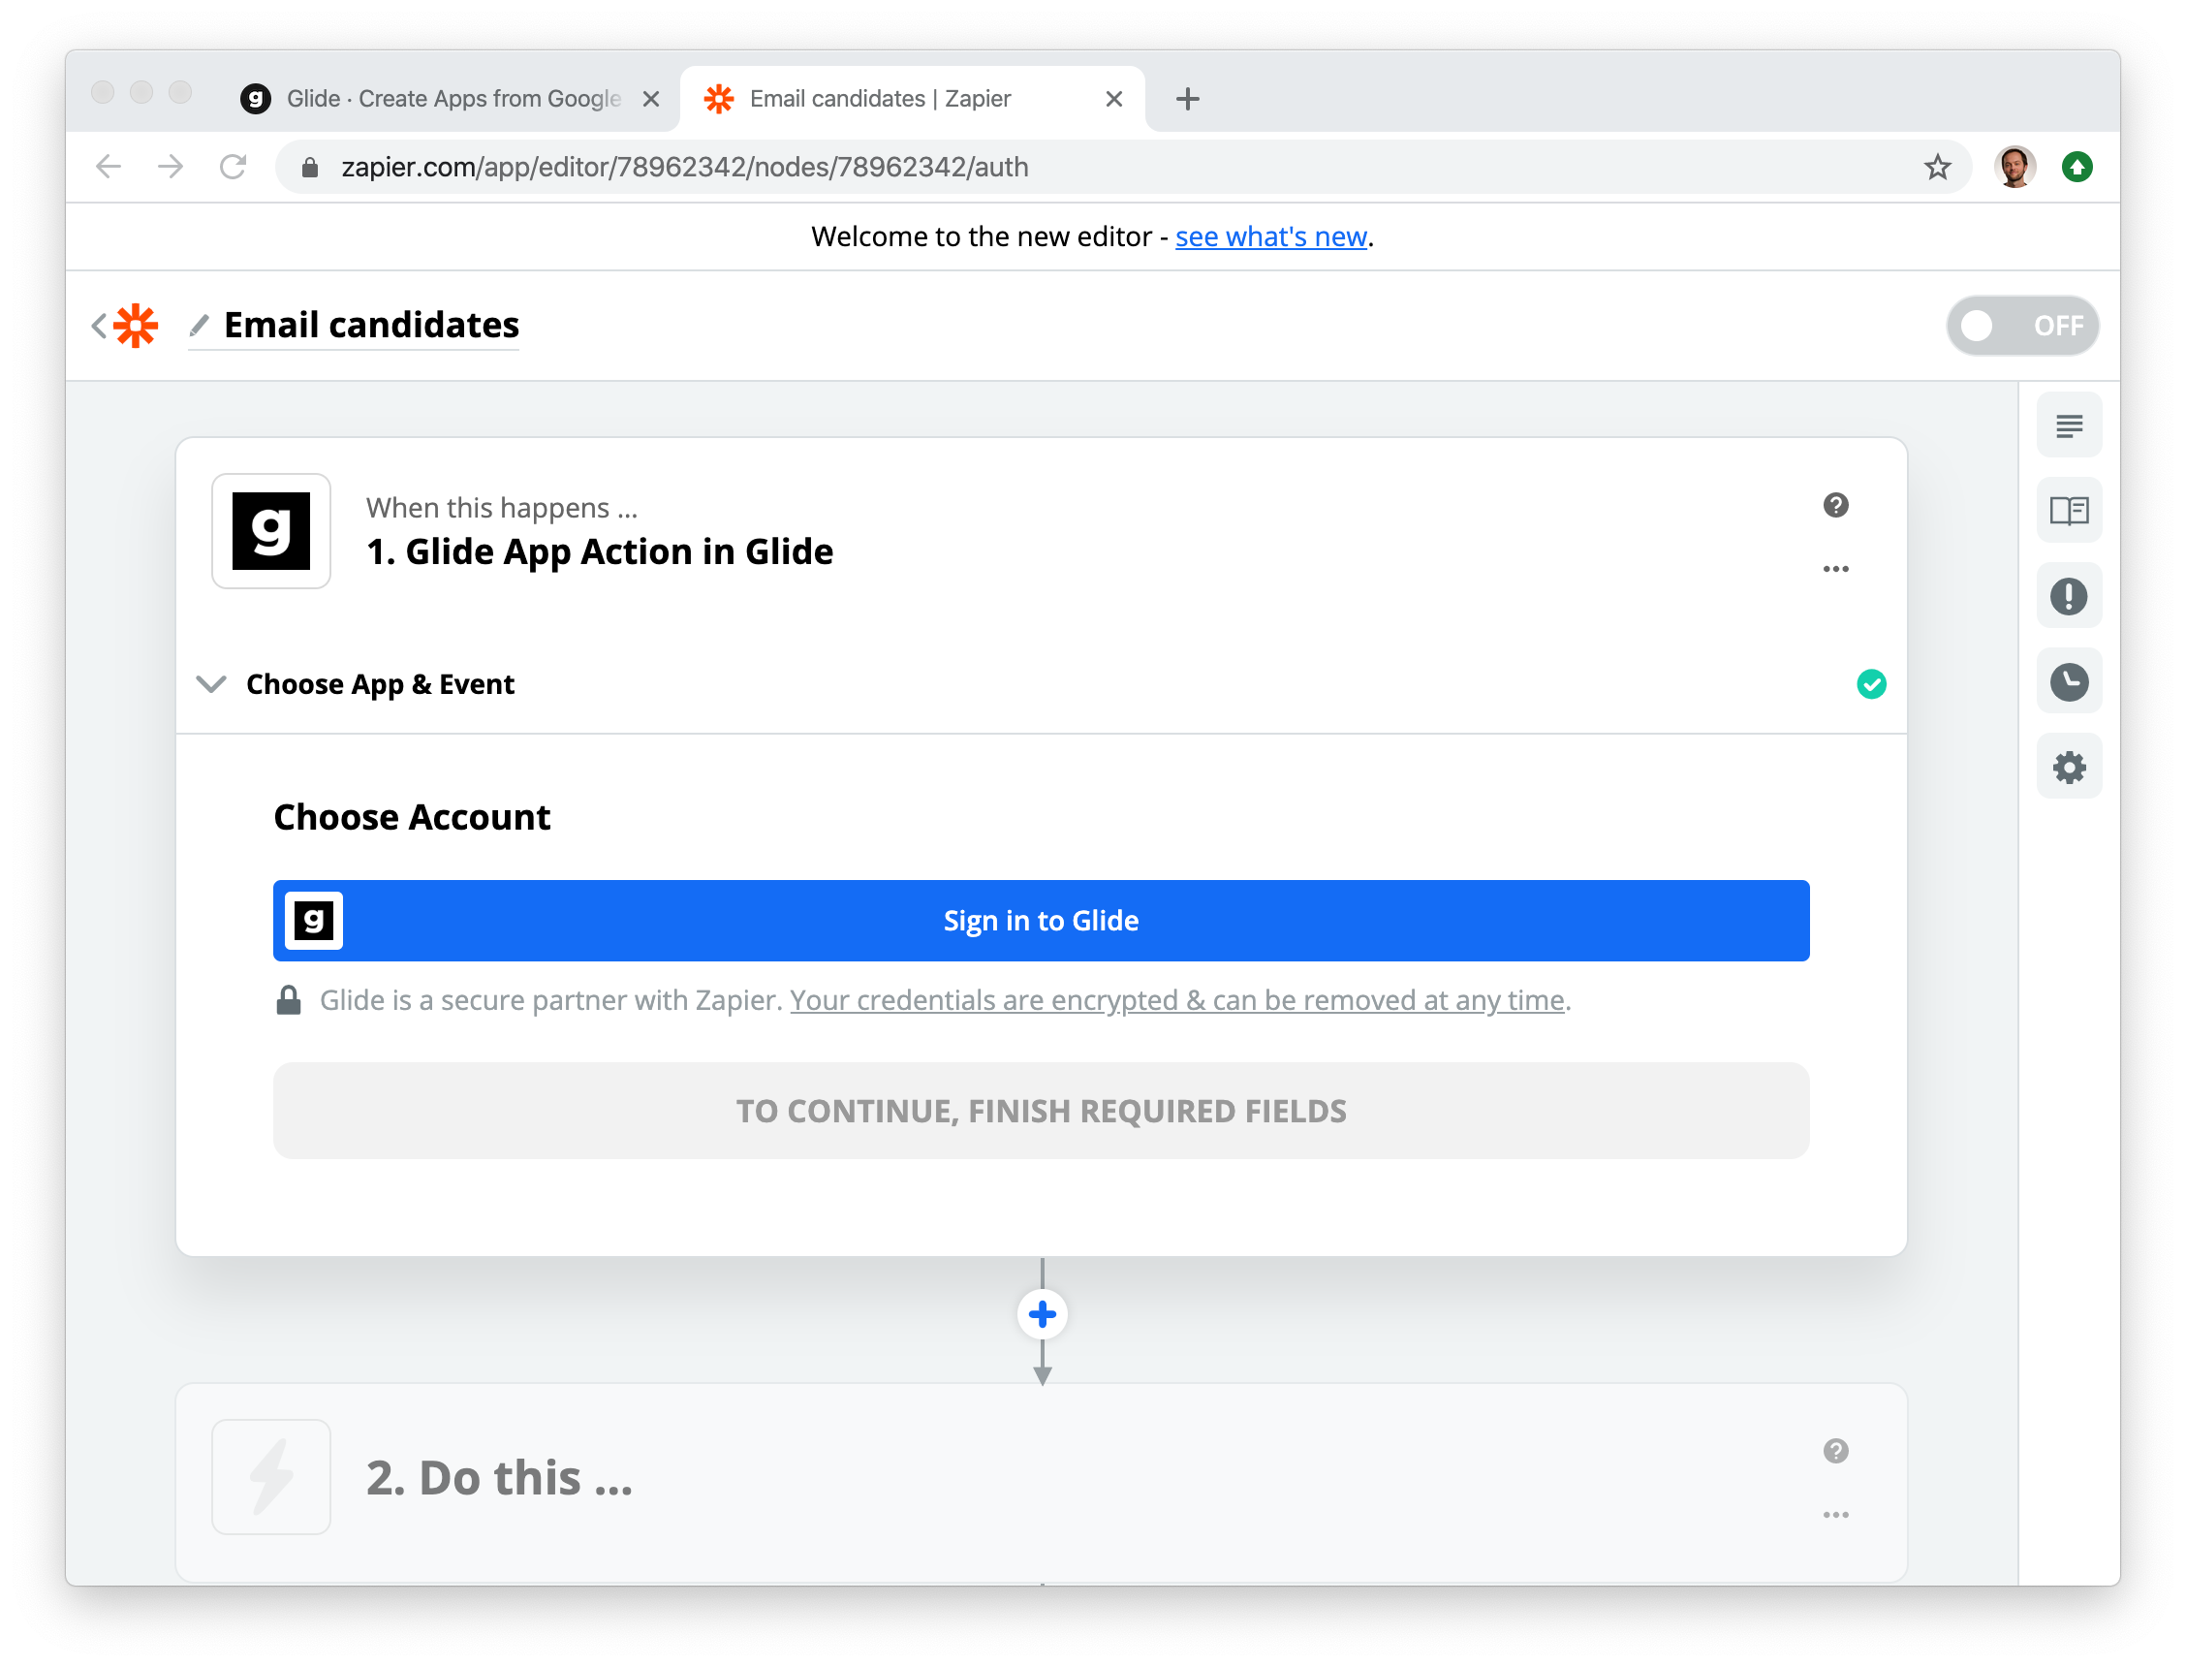Open the Zap outline sidebar icon

point(2068,425)
